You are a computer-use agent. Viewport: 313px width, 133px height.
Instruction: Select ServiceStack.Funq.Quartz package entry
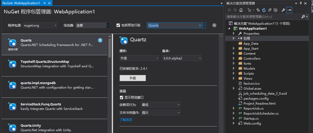(x=54, y=108)
